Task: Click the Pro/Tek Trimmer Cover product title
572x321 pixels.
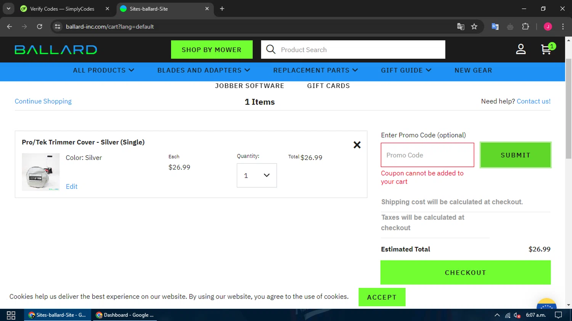Action: [83, 142]
